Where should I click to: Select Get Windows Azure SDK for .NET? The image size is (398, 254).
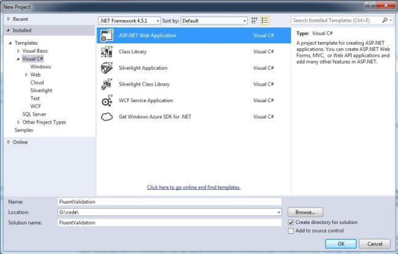[155, 117]
